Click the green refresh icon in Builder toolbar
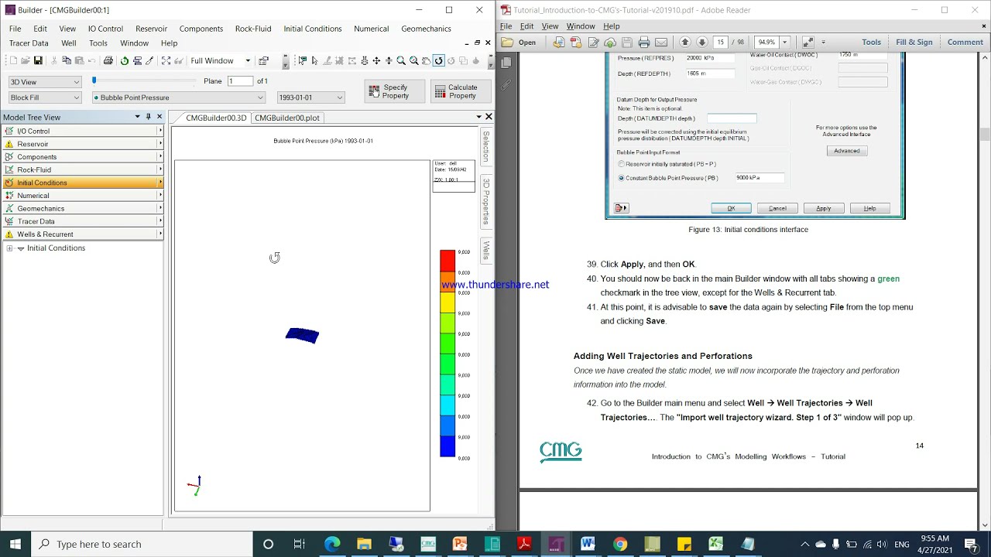Image resolution: width=991 pixels, height=557 pixels. click(125, 60)
